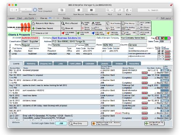
Task: Click the Edit Layout button
Action: click(166, 18)
